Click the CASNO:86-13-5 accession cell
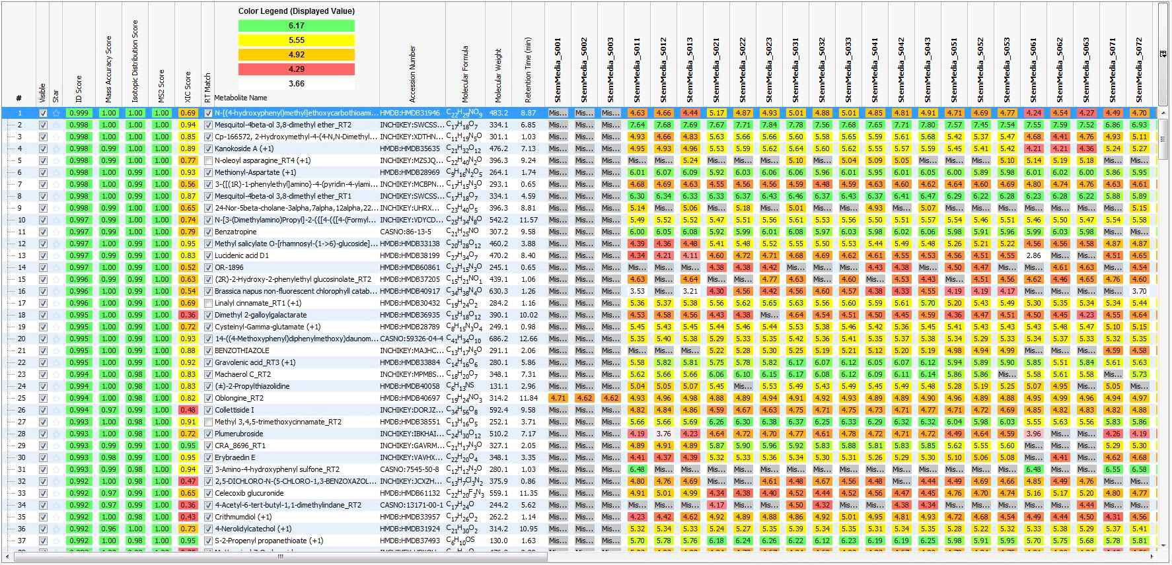Image resolution: width=1172 pixels, height=565 pixels. tap(406, 232)
